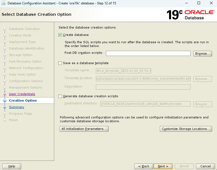Click the Java application icon in title bar
Viewport: 217px width, 170px height.
point(4,3)
